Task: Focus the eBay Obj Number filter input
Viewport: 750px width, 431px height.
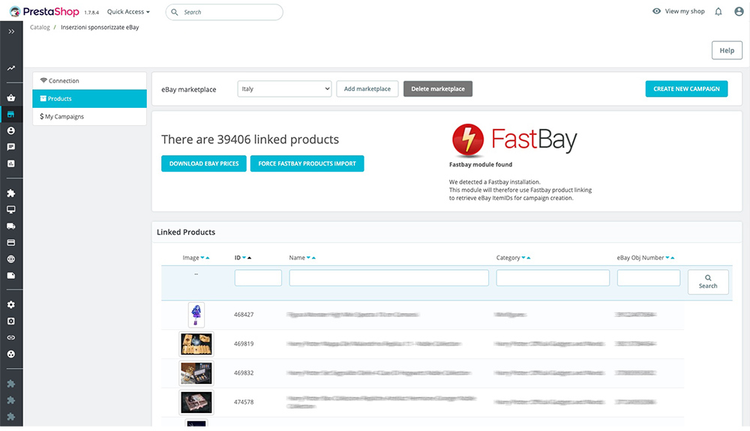Action: point(649,277)
